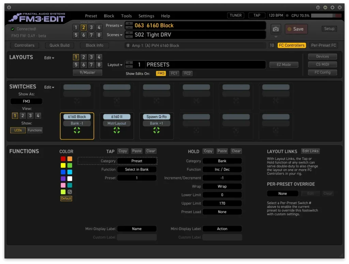Open the Presets dropdown
The width and height of the screenshot is (349, 264).
click(x=114, y=26)
